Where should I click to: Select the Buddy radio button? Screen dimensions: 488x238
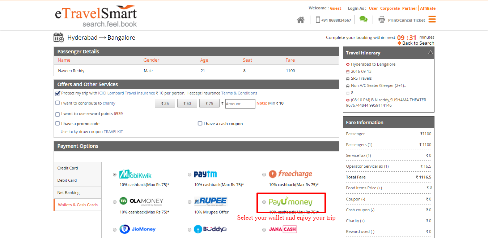coord(190,230)
